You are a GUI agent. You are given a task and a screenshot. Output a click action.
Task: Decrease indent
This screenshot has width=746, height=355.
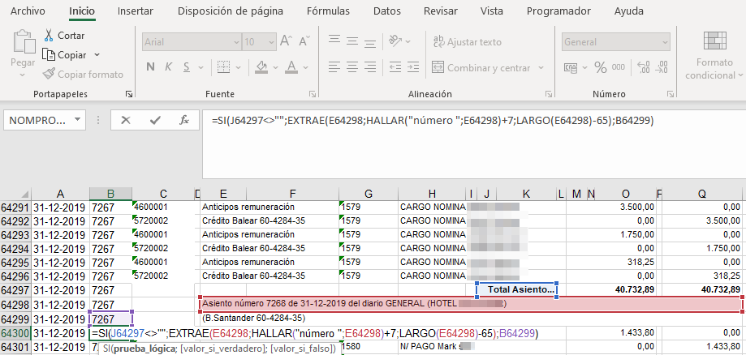point(395,67)
